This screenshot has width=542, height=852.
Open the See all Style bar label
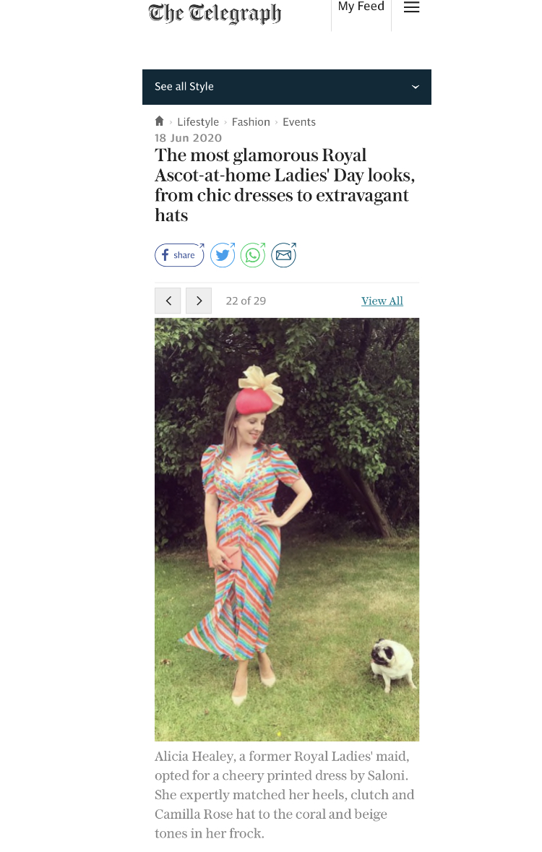coord(184,87)
